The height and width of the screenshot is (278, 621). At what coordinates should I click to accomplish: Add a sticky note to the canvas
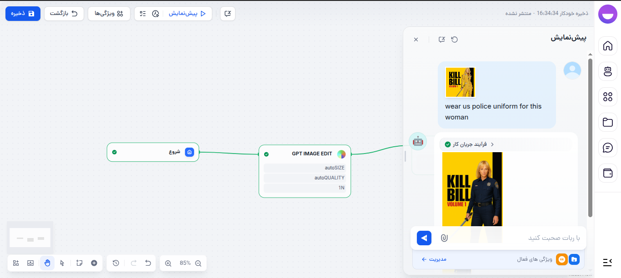click(x=79, y=263)
